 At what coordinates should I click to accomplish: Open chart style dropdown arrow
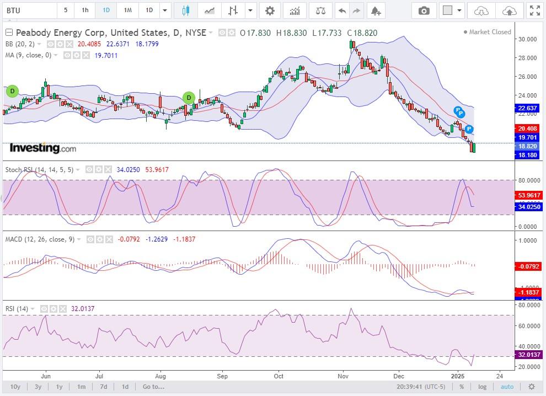tap(250, 10)
